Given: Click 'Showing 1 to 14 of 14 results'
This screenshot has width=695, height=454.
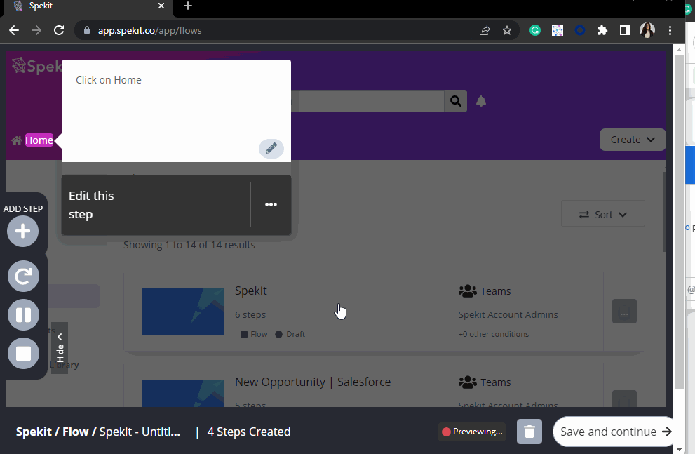Looking at the screenshot, I should click(x=189, y=245).
